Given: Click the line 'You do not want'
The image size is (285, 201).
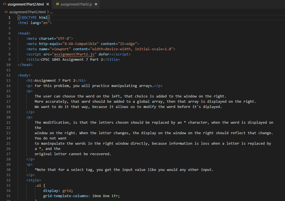Looking at the screenshot, I should (x=51, y=138).
